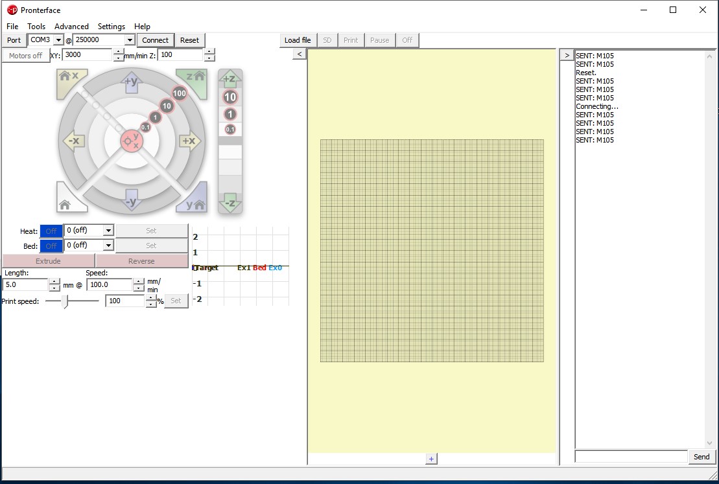Open the Settings menu
Image resolution: width=719 pixels, height=484 pixels.
pos(111,27)
